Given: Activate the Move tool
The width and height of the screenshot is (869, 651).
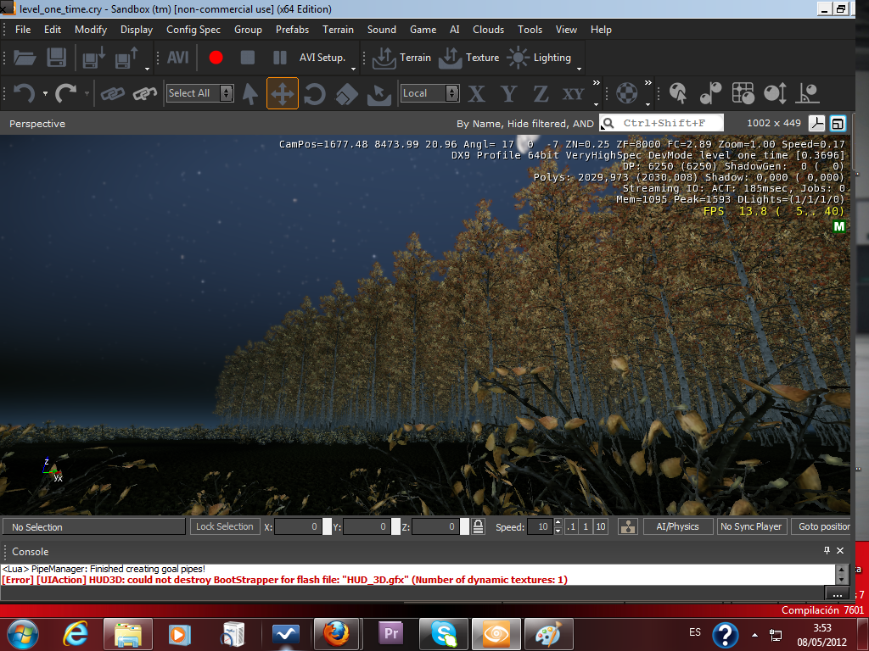Looking at the screenshot, I should tap(283, 93).
